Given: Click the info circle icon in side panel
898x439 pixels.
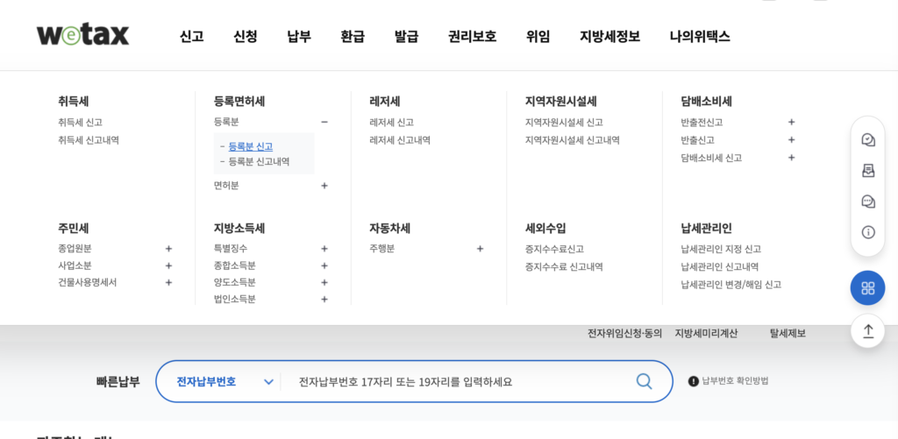Looking at the screenshot, I should click(868, 232).
